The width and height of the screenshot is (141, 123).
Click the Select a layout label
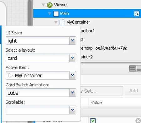[20, 50]
